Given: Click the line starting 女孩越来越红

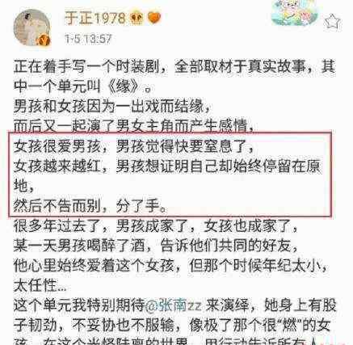Looking at the screenshot, I should click(167, 166).
